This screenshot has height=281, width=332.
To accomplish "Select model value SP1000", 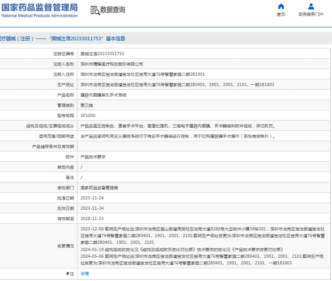I will 88,116.
